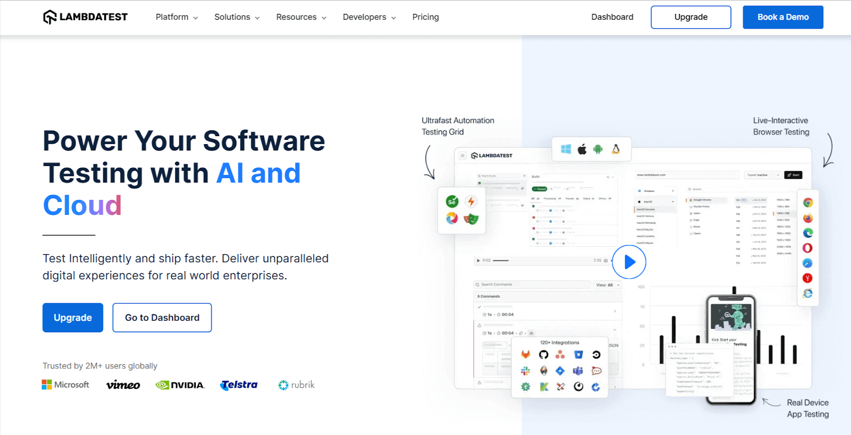851x435 pixels.
Task: Click the Search Commands field
Action: [x=532, y=285]
